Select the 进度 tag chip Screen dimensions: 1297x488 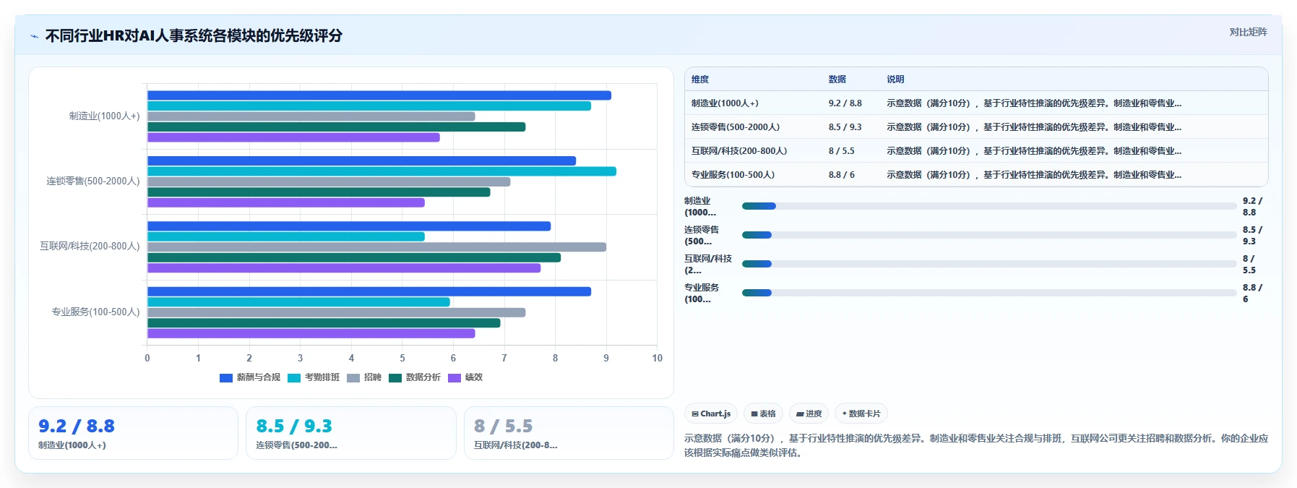coord(809,414)
